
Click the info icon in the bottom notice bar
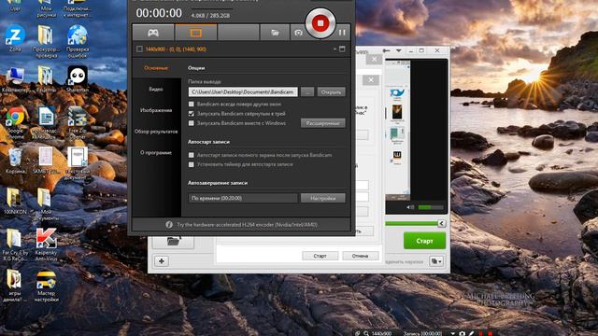169,225
